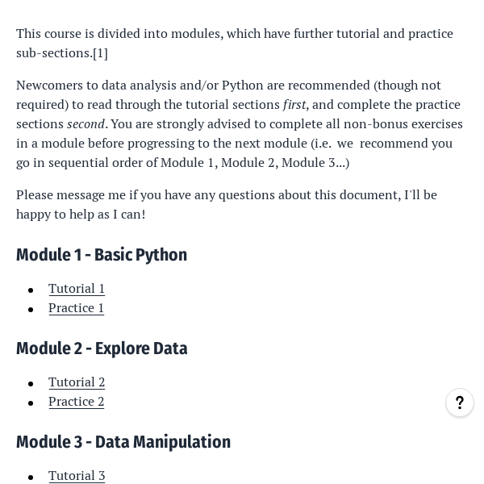Image resolution: width=484 pixels, height=484 pixels.
Task: Open the Tutorial 3 link
Action: point(77,475)
